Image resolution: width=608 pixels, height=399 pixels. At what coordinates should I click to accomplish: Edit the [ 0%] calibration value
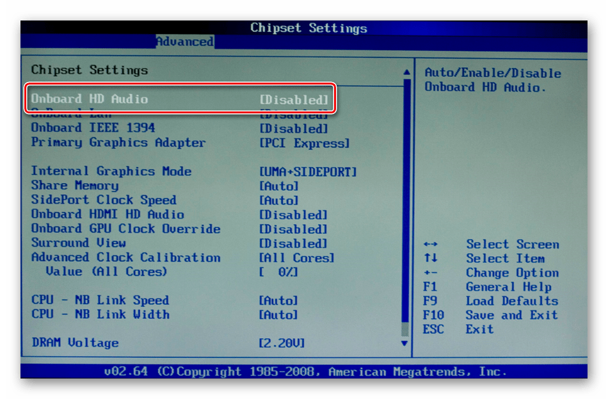278,272
